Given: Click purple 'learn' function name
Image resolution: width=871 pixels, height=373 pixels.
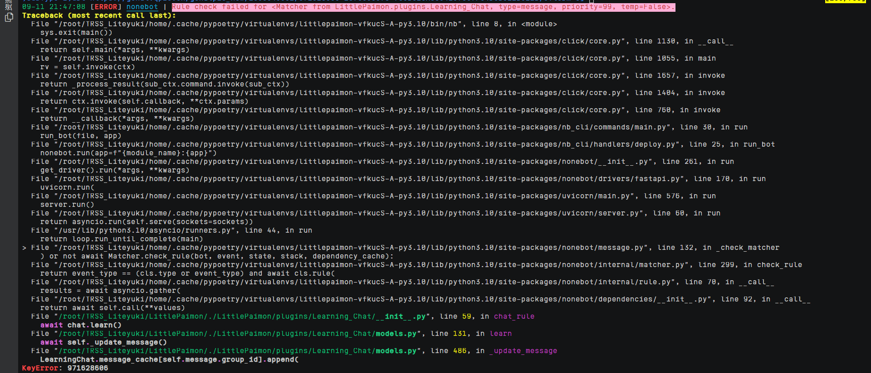Looking at the screenshot, I should point(500,334).
